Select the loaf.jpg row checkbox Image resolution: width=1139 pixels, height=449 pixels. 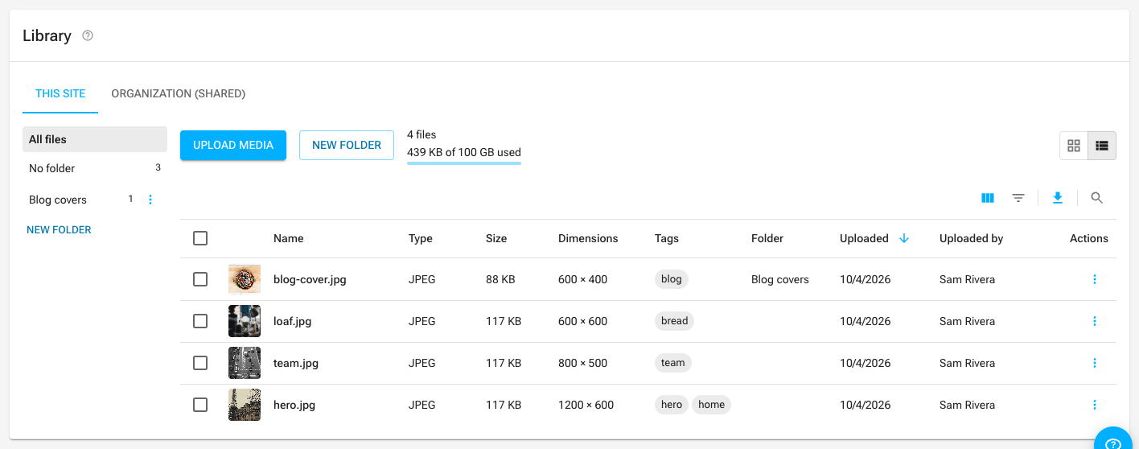tap(200, 321)
